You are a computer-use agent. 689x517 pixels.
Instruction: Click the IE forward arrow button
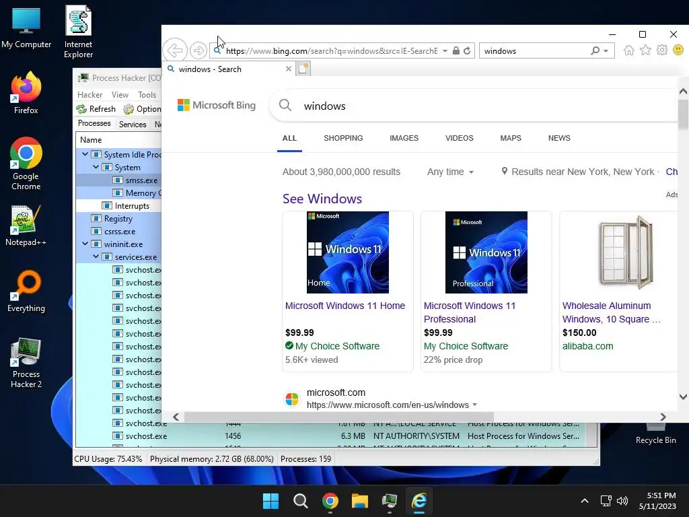pyautogui.click(x=198, y=50)
